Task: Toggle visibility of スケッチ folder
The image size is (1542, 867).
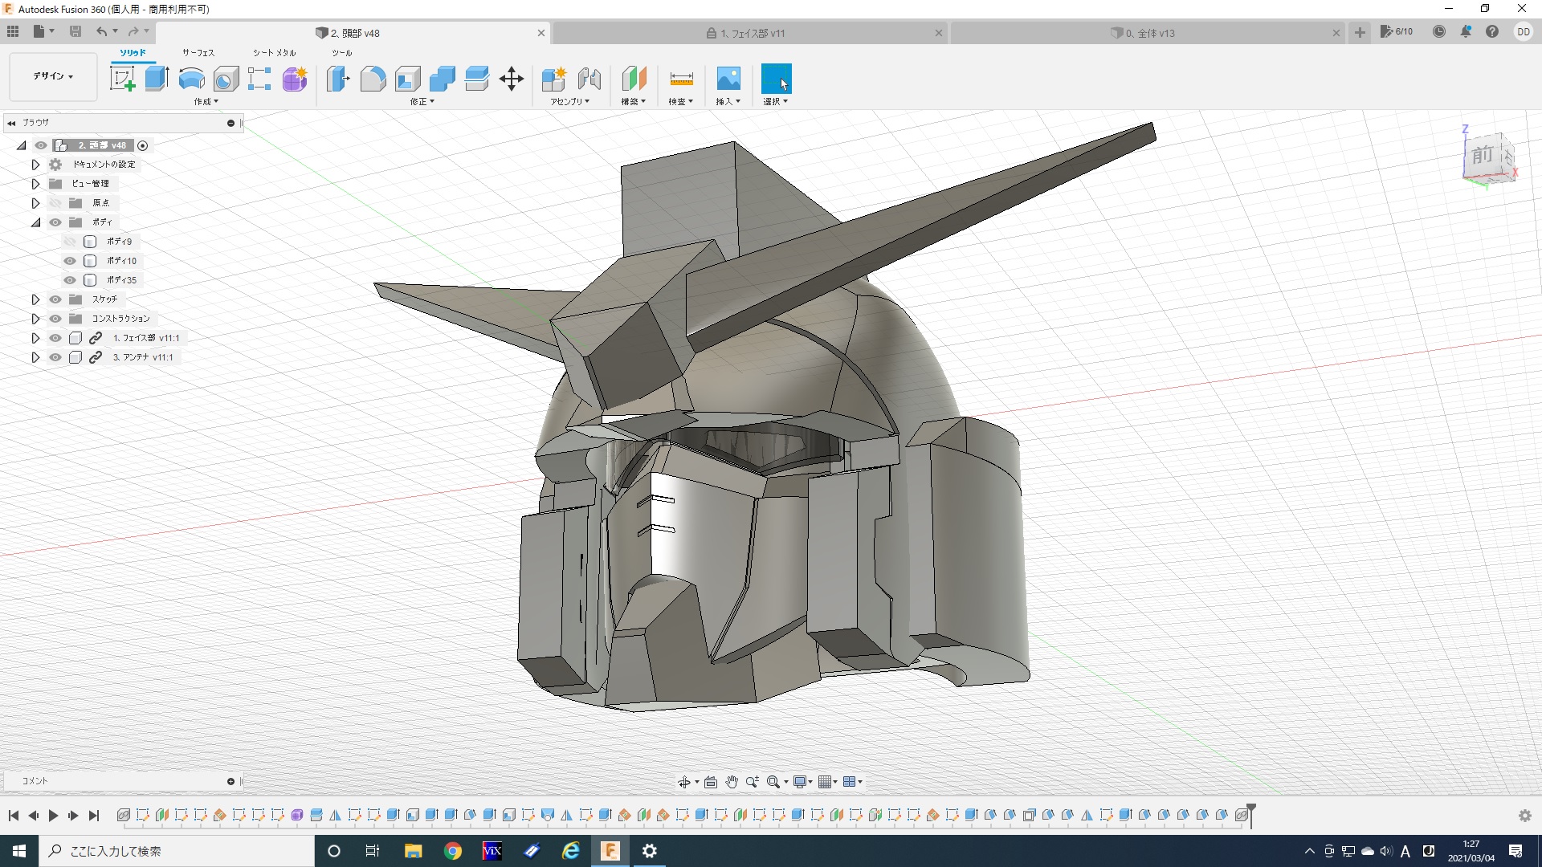Action: pos(55,299)
